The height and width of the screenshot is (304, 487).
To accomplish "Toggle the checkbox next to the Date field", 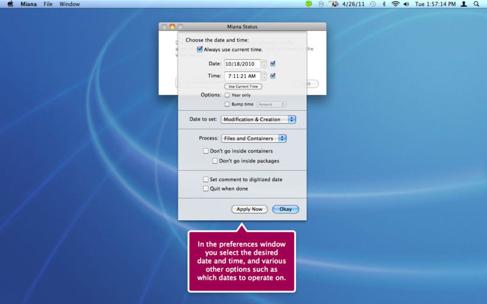I will pyautogui.click(x=273, y=64).
